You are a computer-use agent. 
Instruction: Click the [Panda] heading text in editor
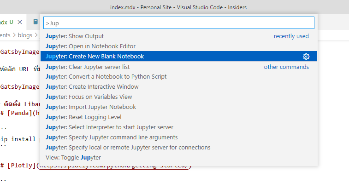pyautogui.click(x=20, y=113)
